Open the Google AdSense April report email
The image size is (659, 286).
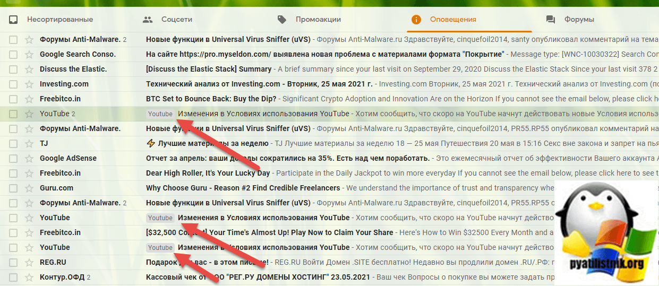click(x=287, y=158)
